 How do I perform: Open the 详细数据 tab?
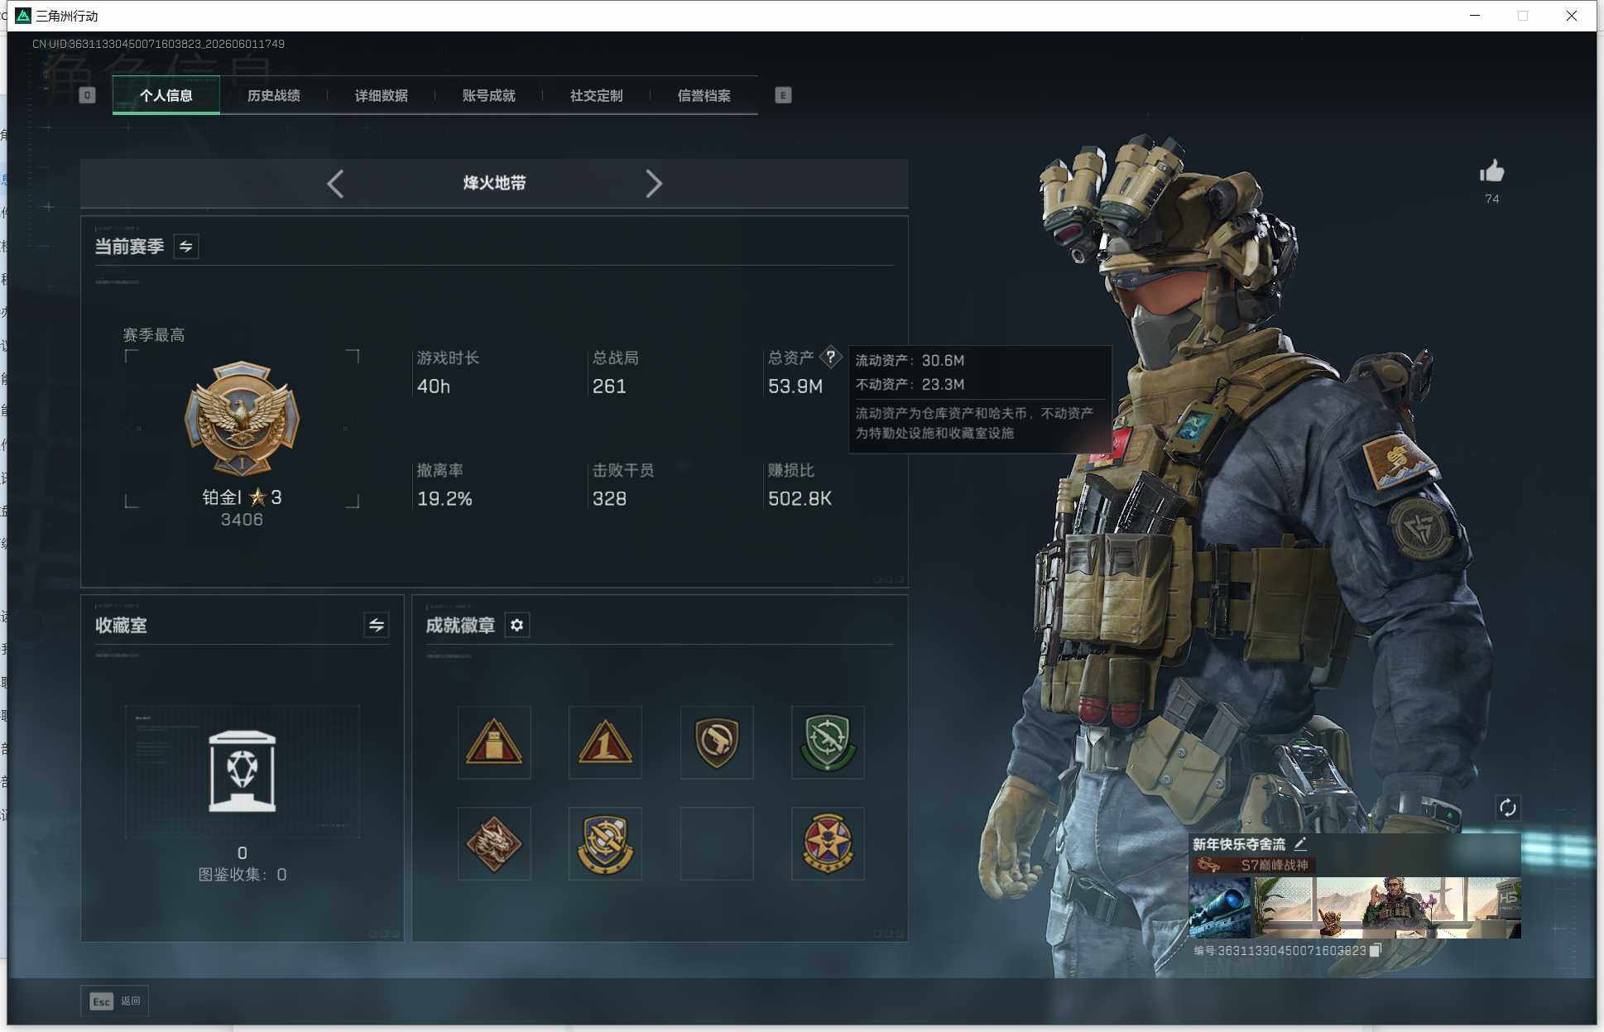tap(381, 95)
